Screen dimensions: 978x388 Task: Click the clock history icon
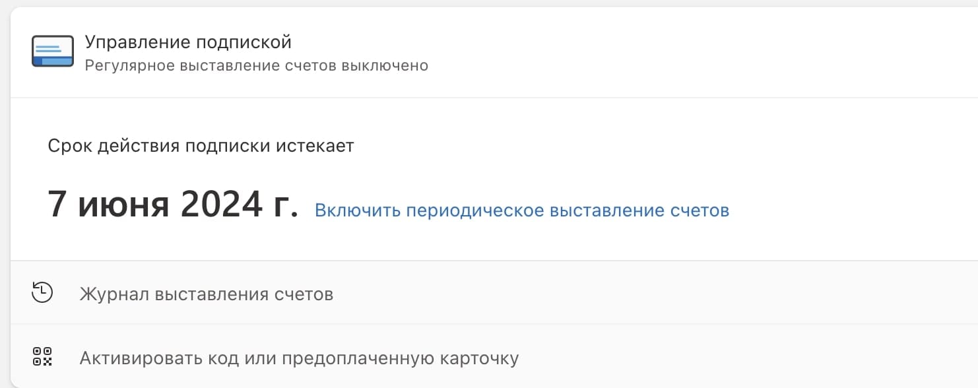pos(42,292)
